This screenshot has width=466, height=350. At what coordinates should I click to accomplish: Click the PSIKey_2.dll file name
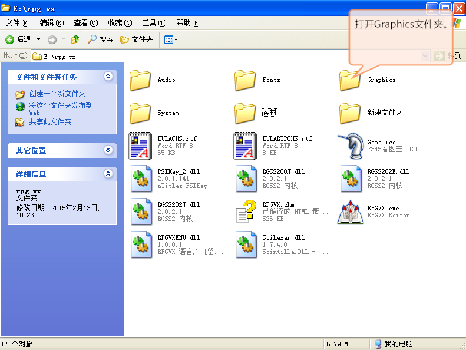(179, 171)
